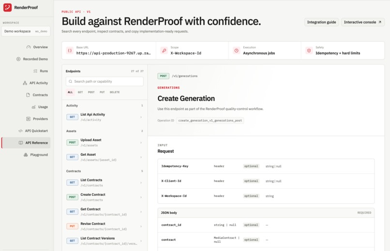
Task: Open the Integration guide button
Action: coord(321,22)
